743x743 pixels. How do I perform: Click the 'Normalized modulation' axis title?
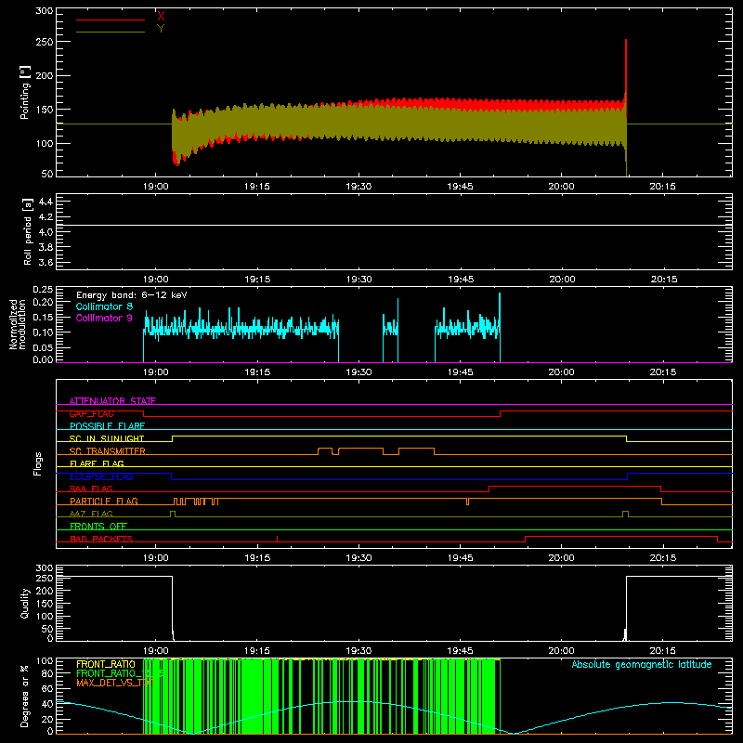tap(18, 324)
